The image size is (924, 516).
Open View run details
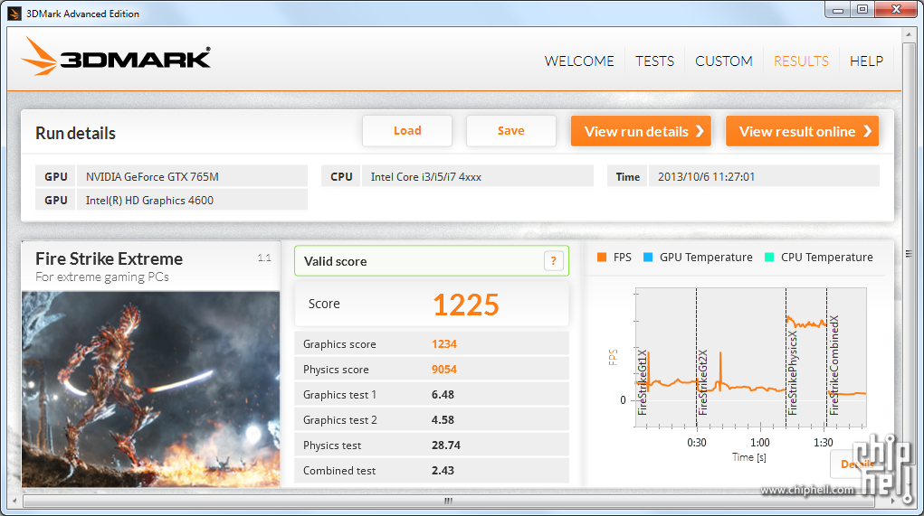tap(641, 131)
